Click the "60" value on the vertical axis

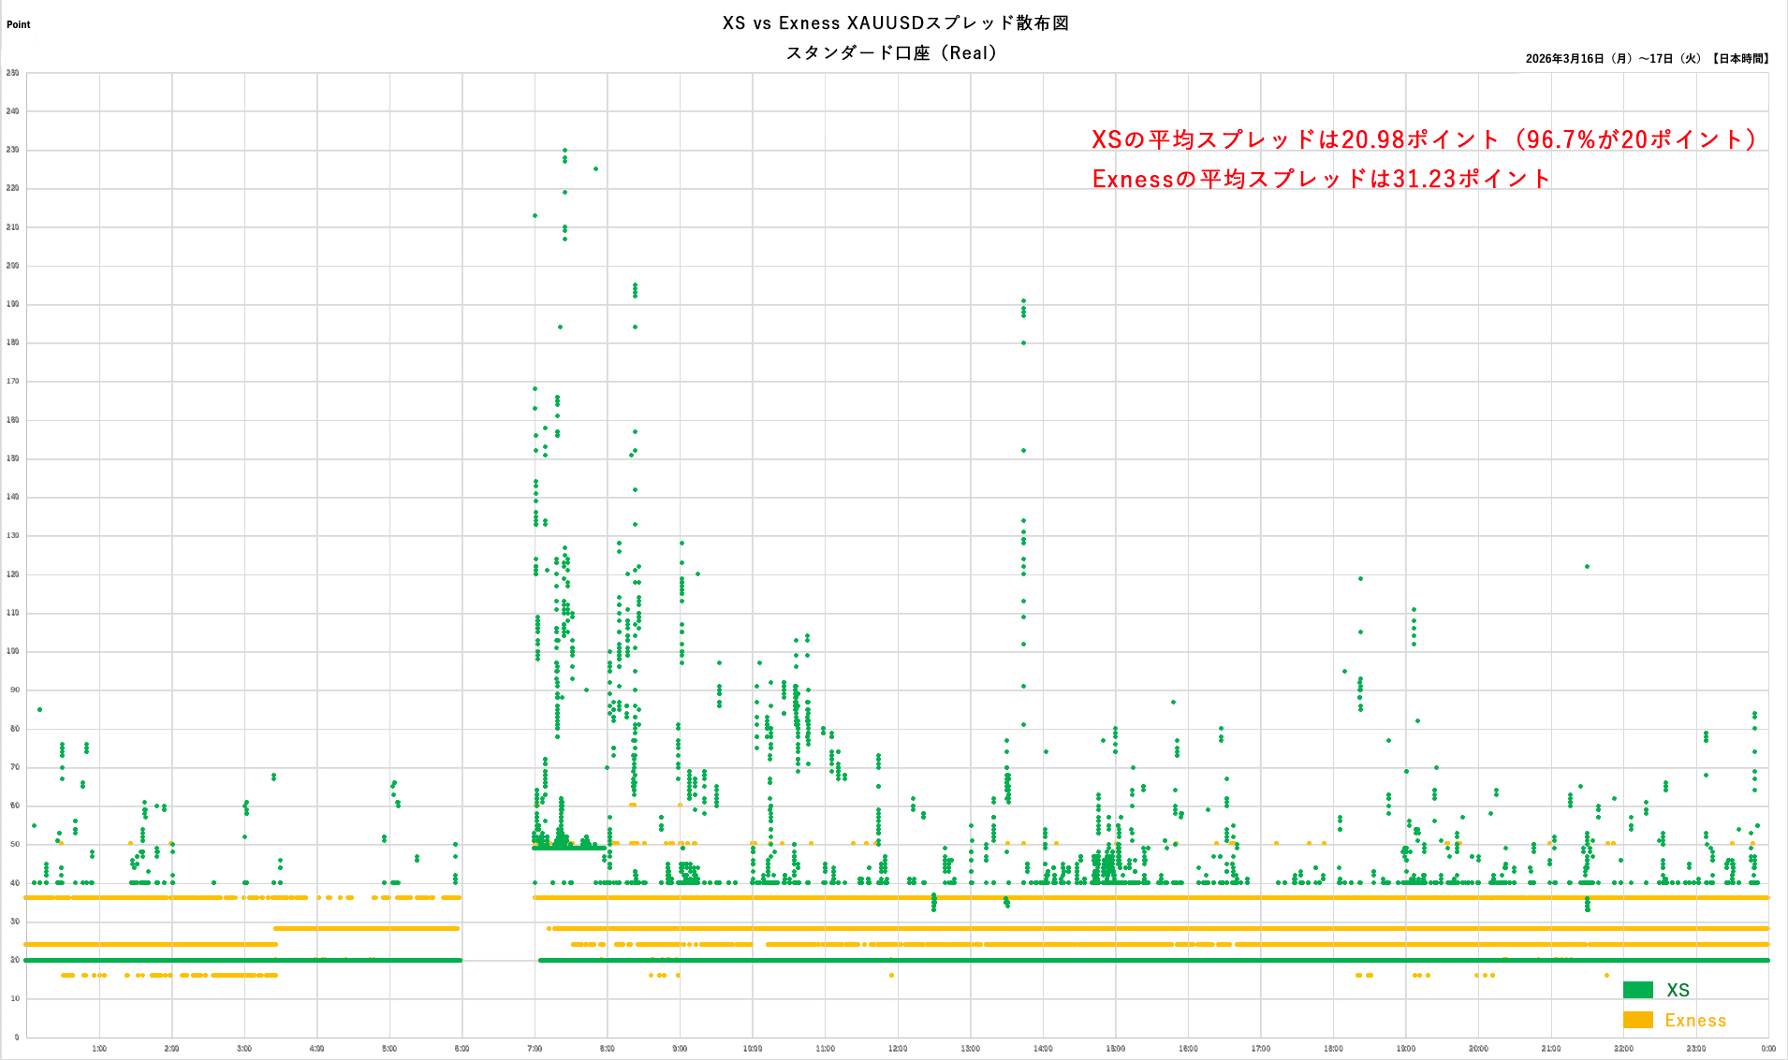point(15,806)
